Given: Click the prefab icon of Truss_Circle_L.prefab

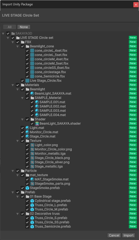Looking at the screenshot, I should point(32,205).
